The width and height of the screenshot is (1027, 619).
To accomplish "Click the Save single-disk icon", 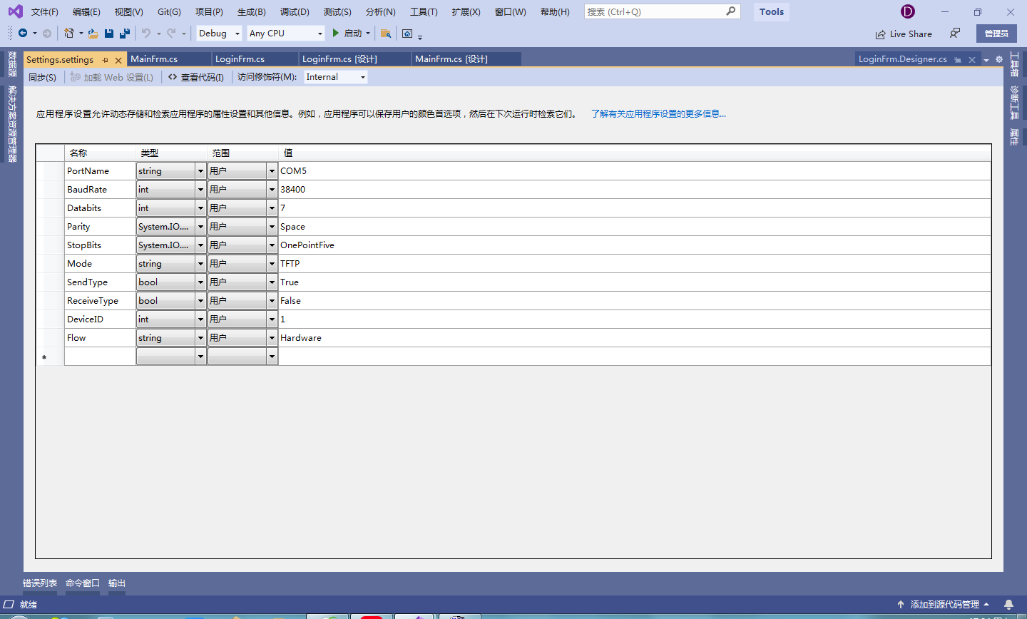I will pos(109,34).
